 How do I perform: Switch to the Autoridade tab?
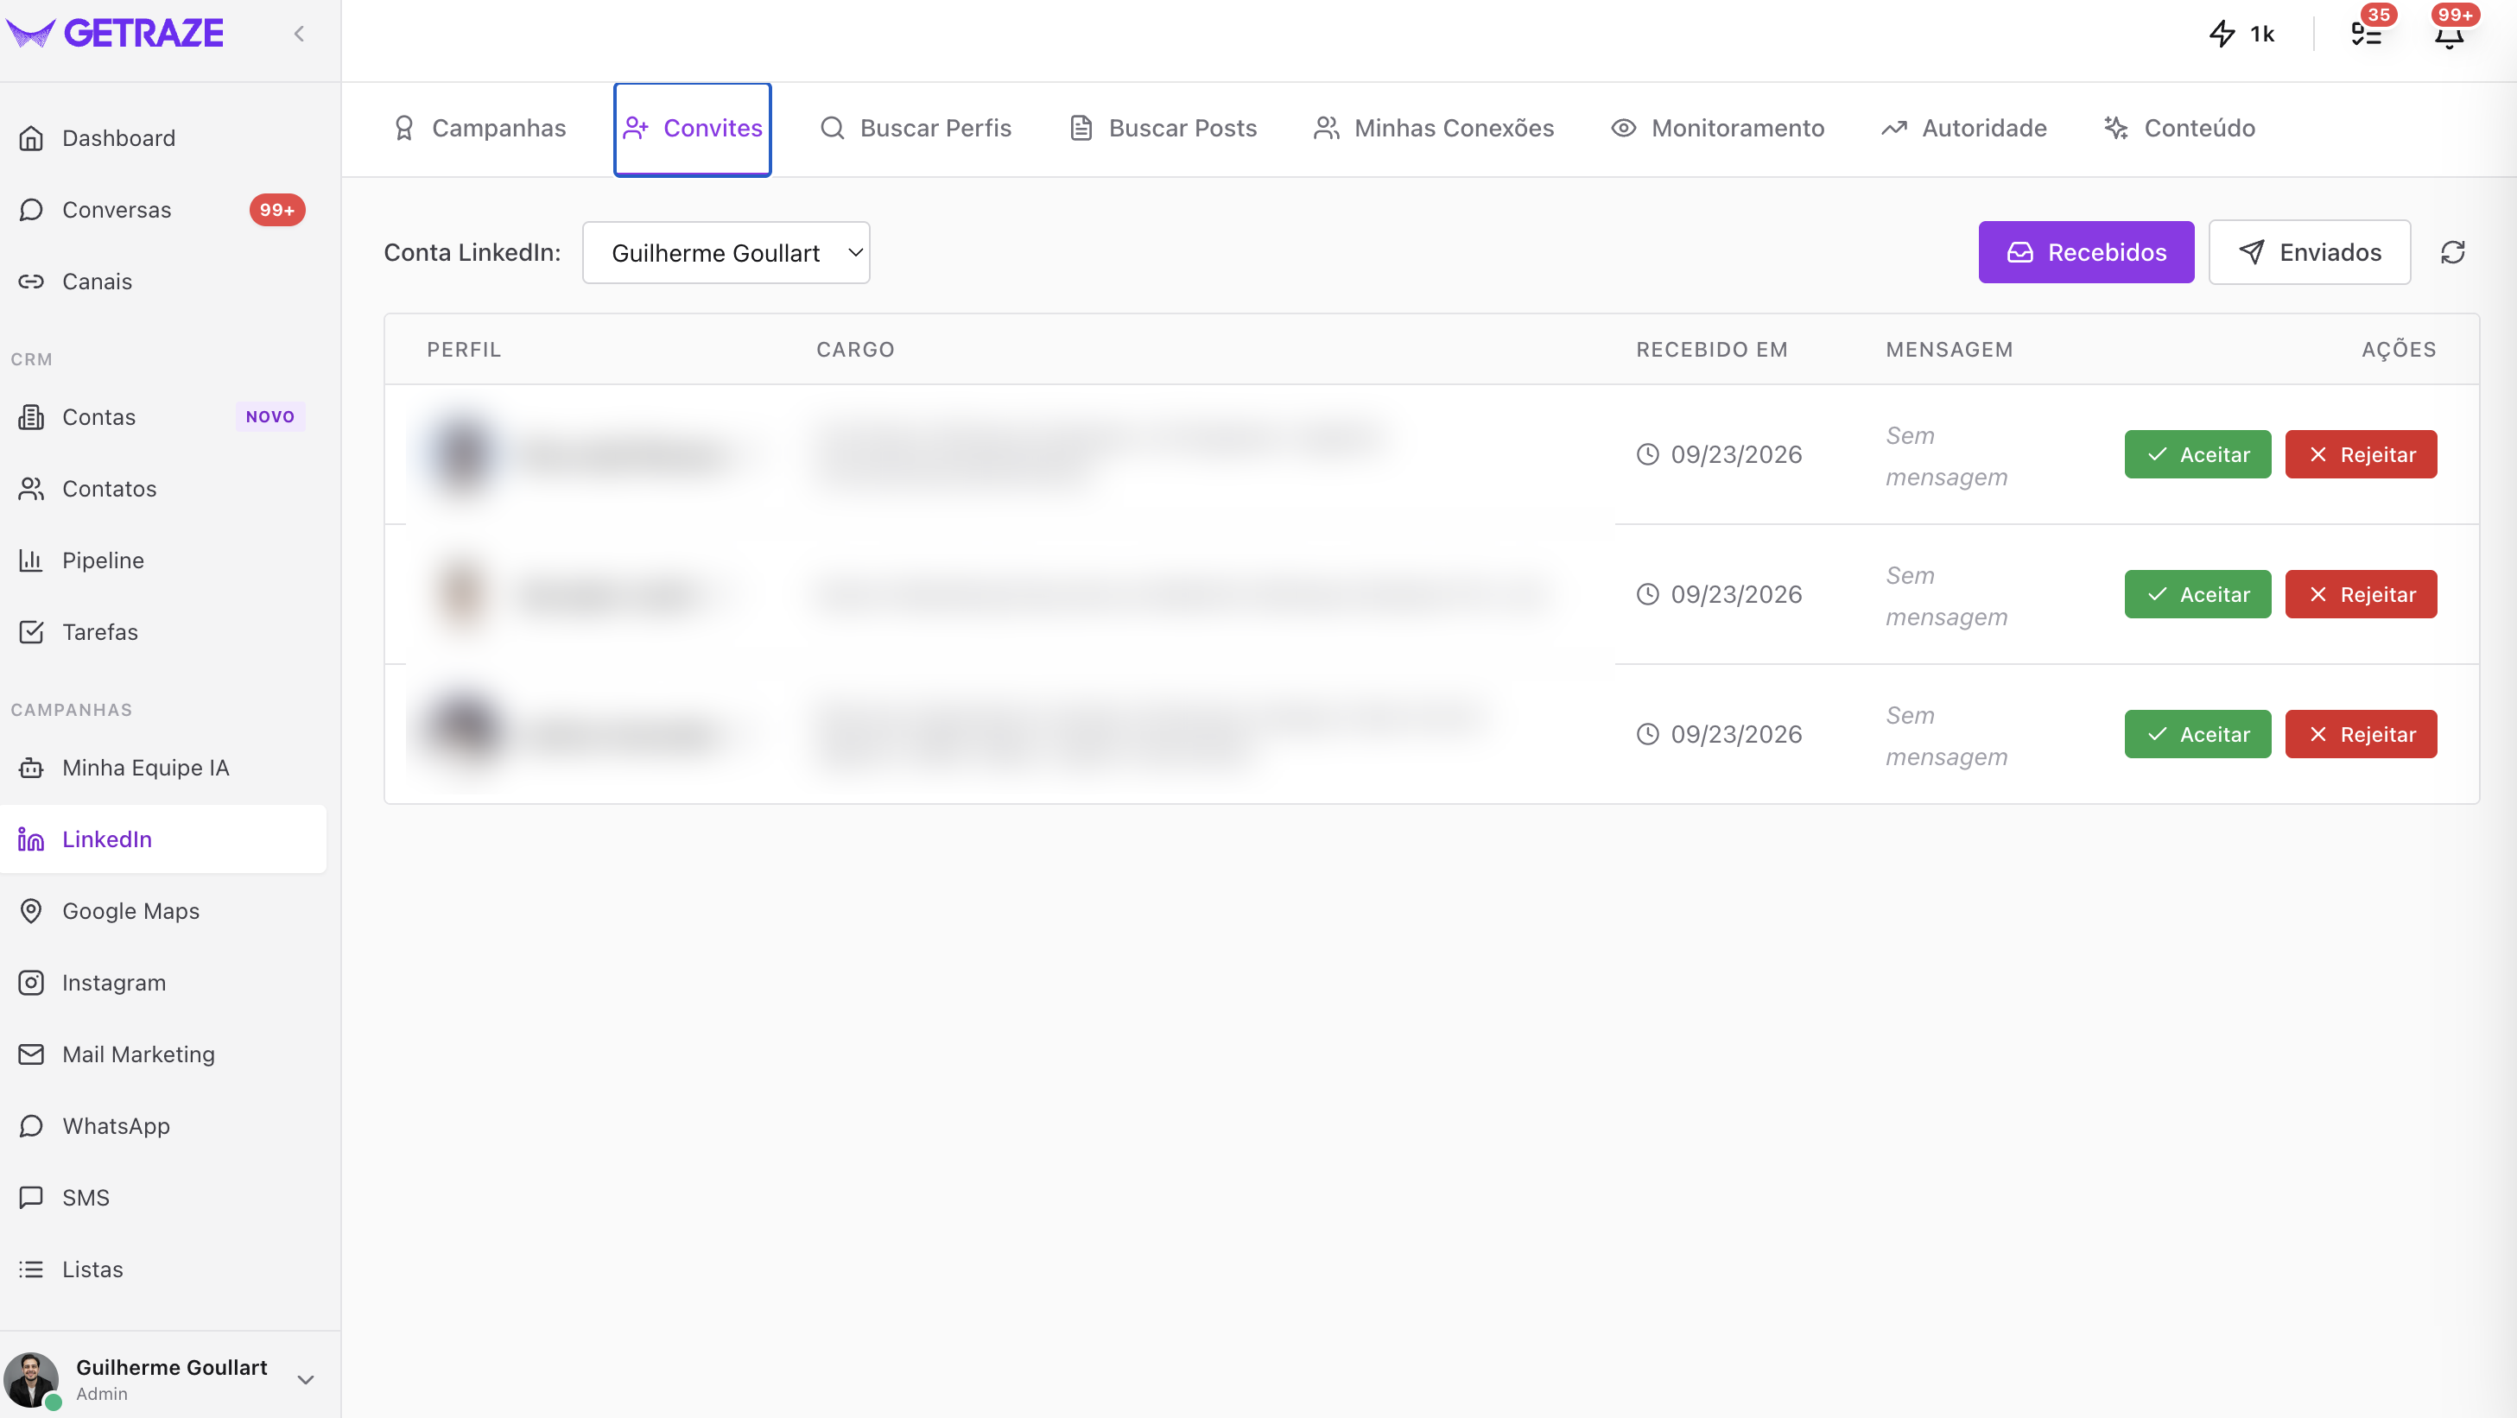pos(1964,128)
